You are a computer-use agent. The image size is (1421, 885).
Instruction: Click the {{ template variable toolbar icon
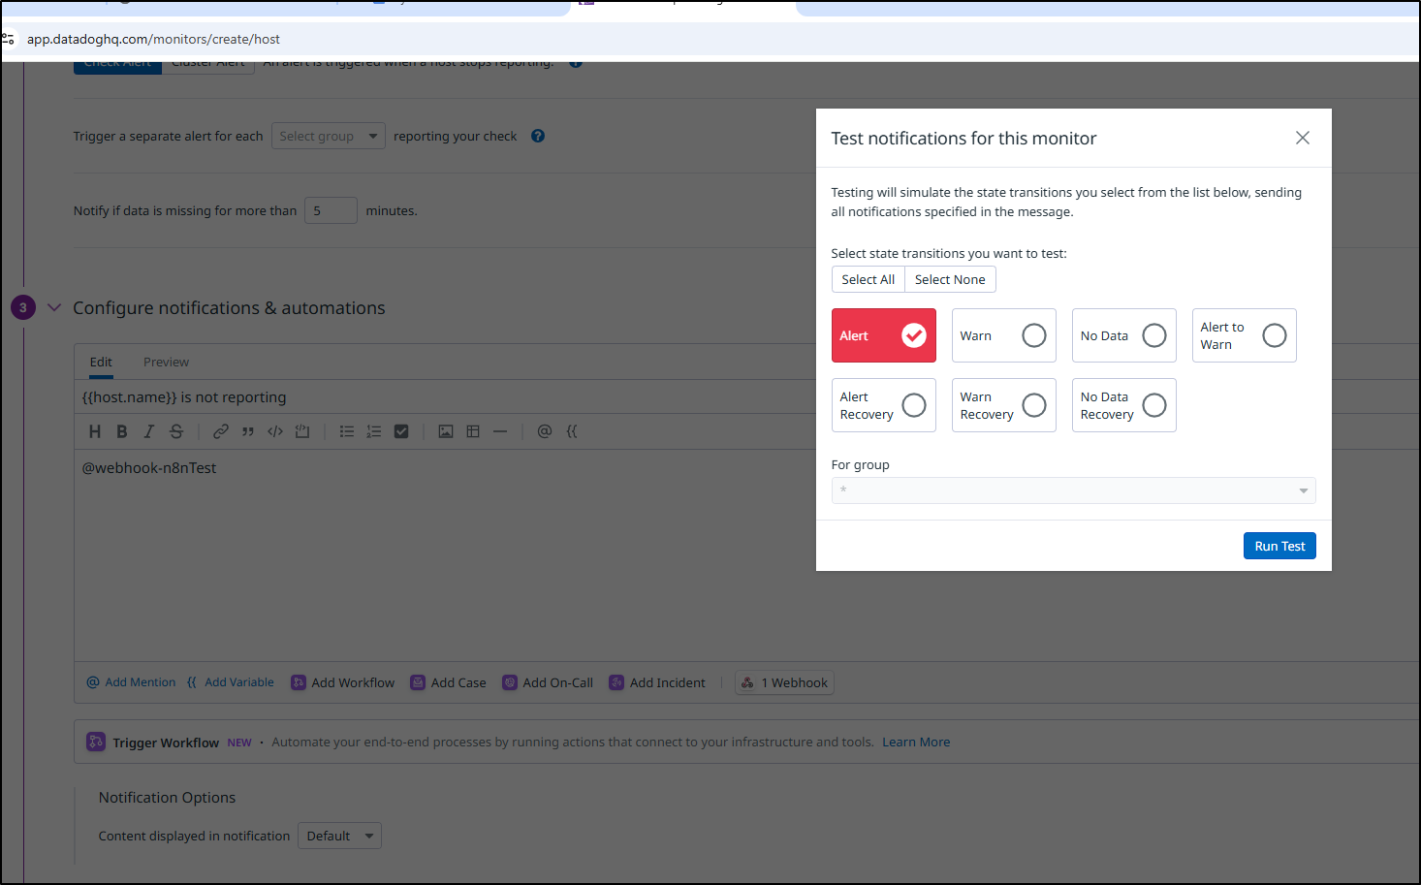click(x=572, y=431)
